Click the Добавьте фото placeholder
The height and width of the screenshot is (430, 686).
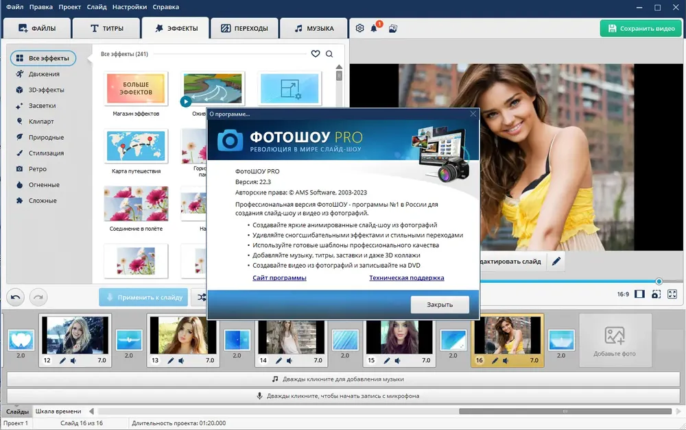click(x=615, y=340)
